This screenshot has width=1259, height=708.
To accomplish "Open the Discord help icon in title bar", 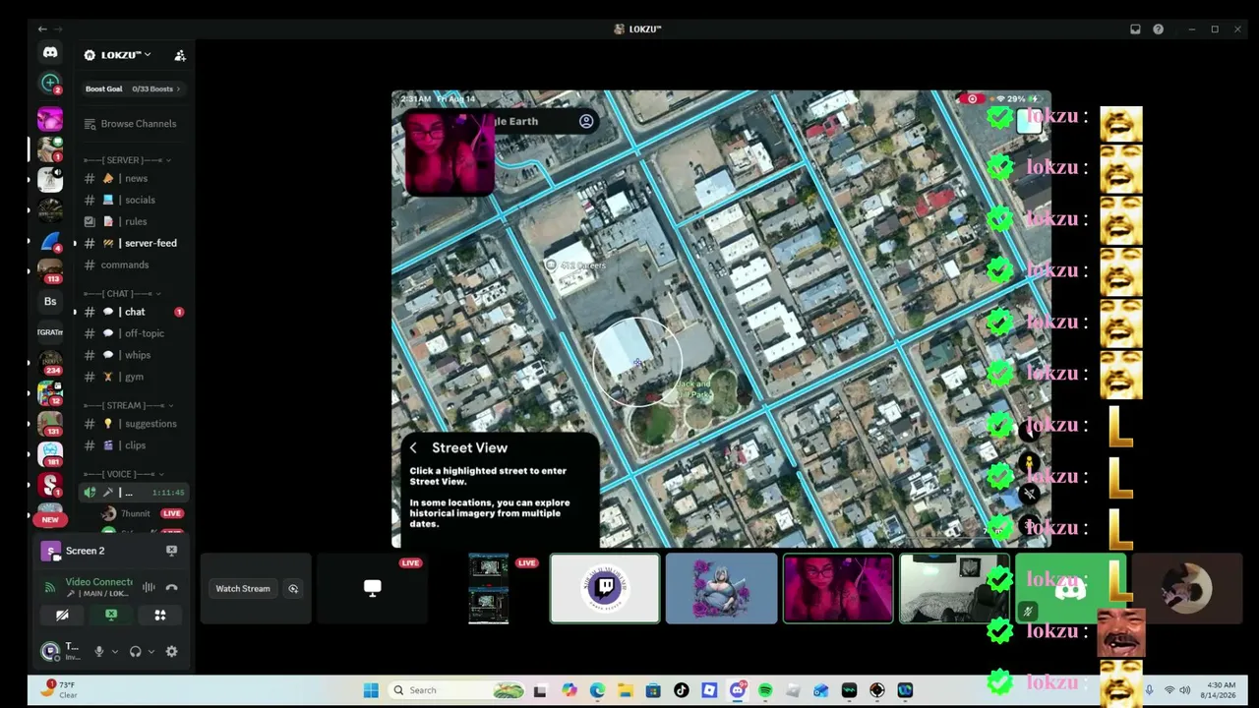I will [1158, 29].
